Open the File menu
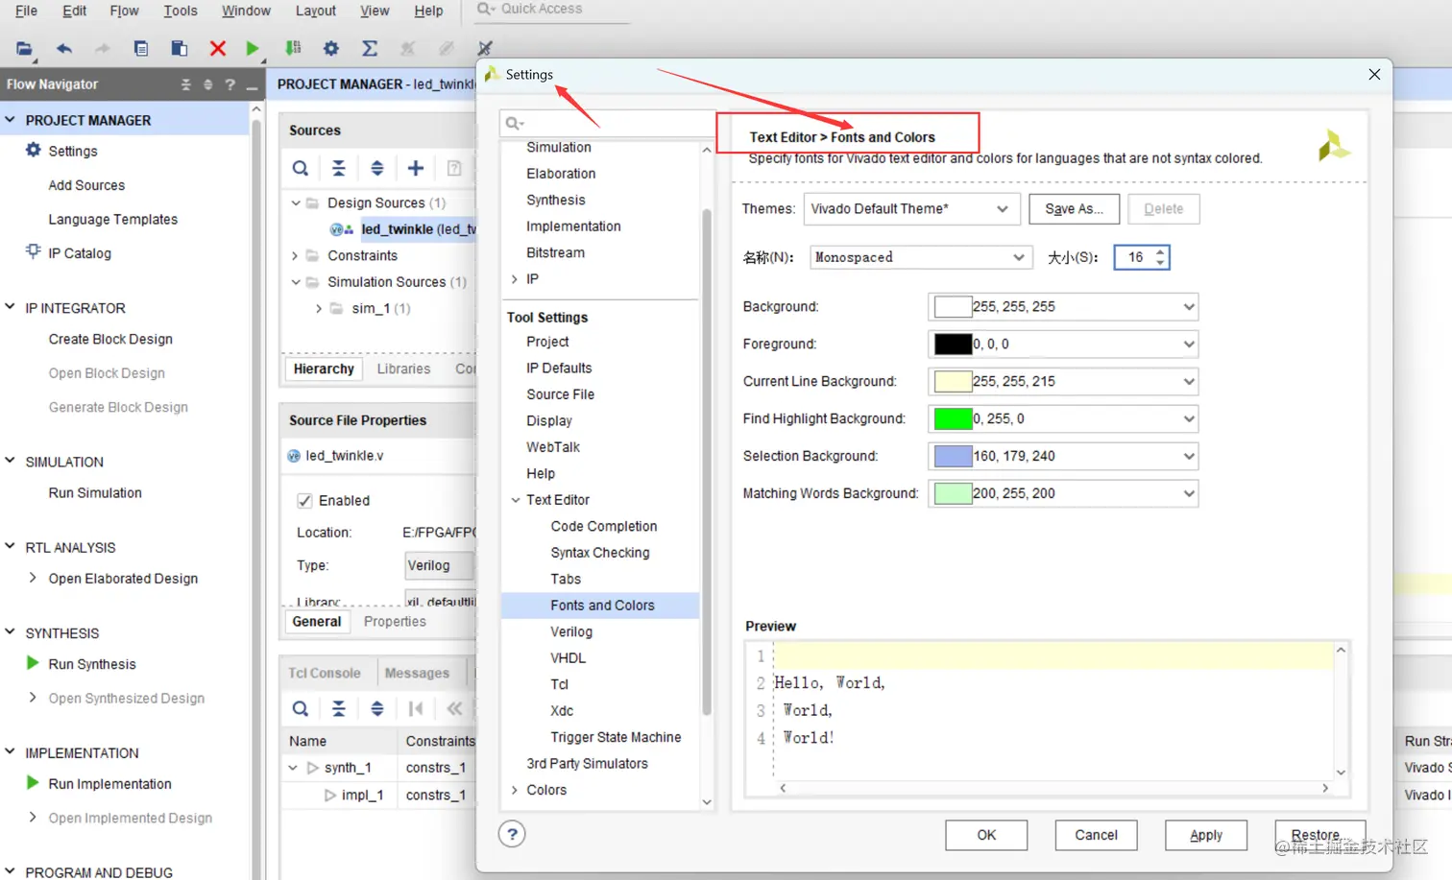1452x880 pixels. [x=26, y=11]
